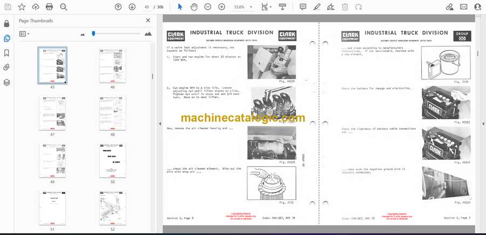Image resolution: width=486 pixels, height=235 pixels.
Task: Select the page 49 thumbnail
Action: [x=52, y=160]
